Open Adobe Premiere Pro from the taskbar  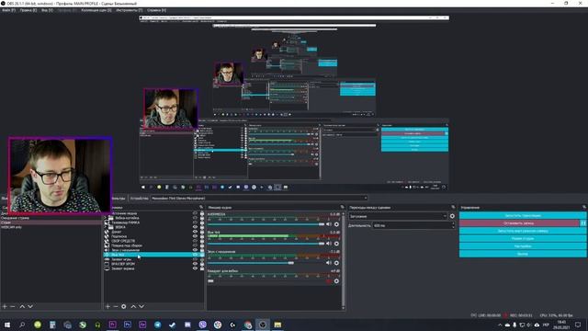click(x=112, y=325)
